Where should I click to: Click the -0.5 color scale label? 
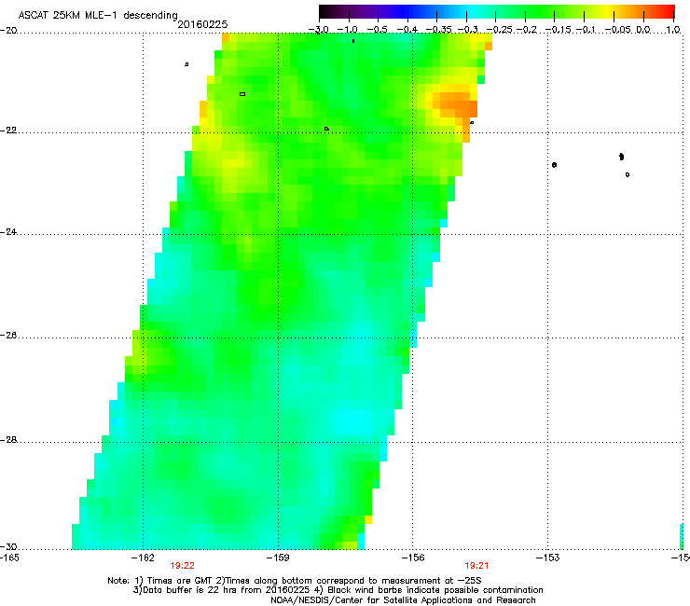pos(377,30)
